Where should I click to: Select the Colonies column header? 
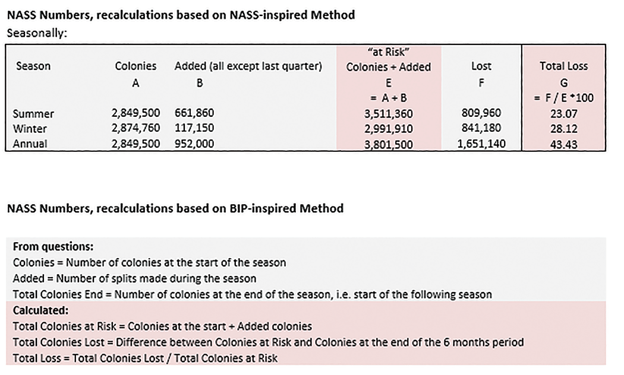pyautogui.click(x=135, y=66)
